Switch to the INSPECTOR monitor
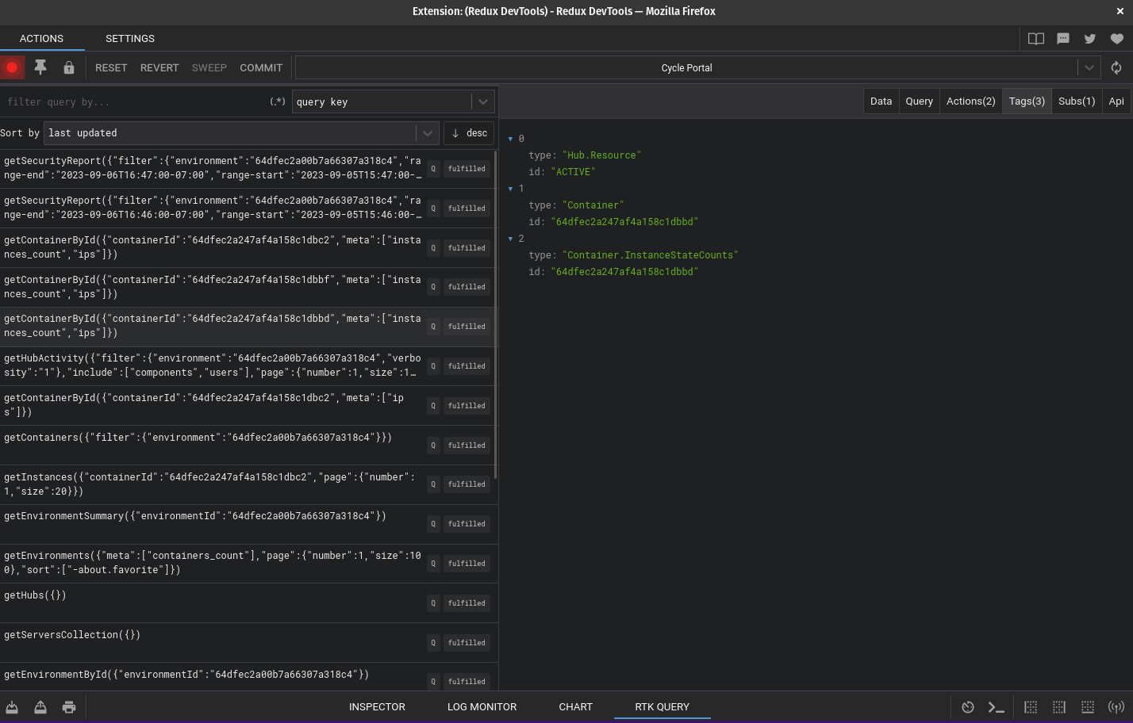This screenshot has height=723, width=1133. pyautogui.click(x=377, y=707)
